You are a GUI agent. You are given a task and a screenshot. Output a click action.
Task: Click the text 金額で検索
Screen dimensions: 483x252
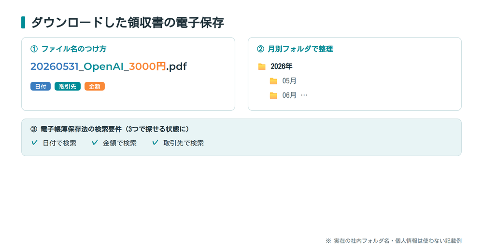pyautogui.click(x=120, y=143)
